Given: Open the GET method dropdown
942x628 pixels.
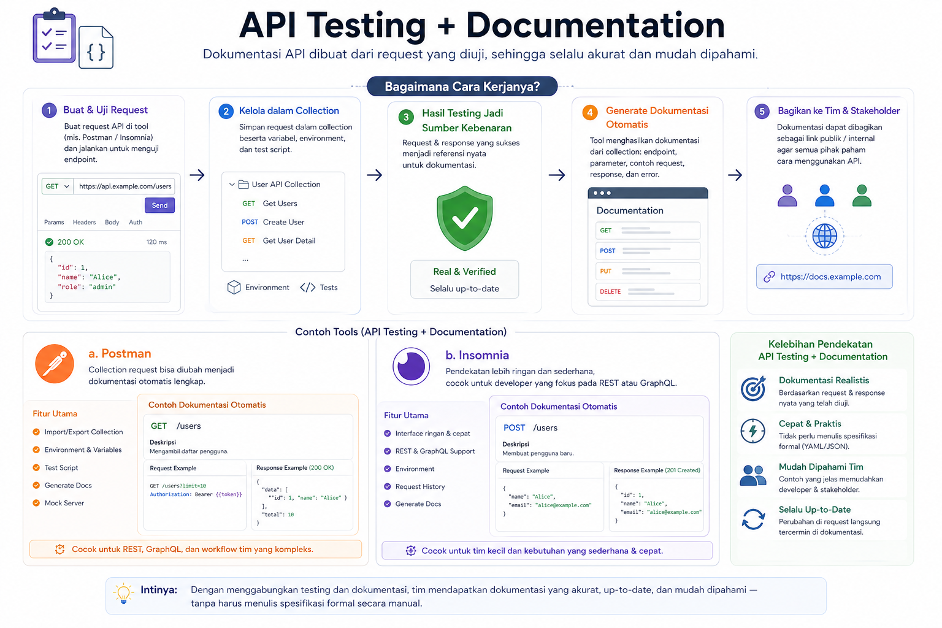Looking at the screenshot, I should (x=58, y=186).
